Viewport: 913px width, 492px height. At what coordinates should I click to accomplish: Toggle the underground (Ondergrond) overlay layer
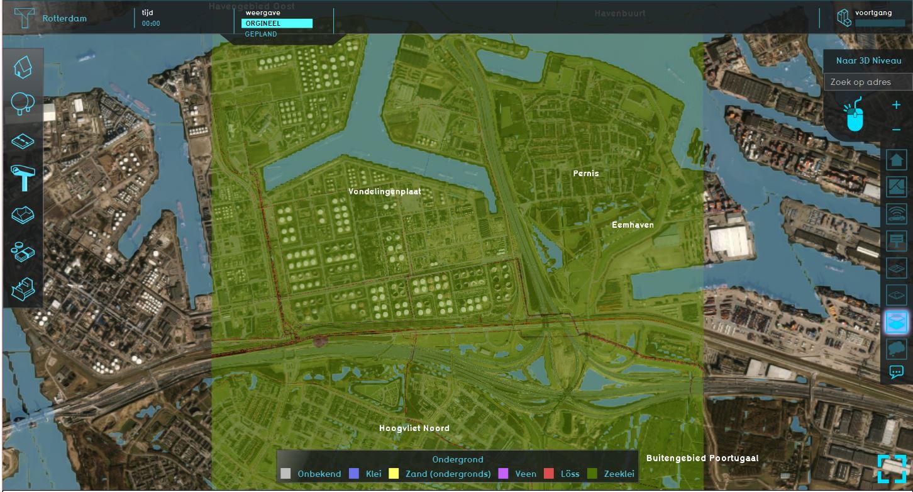coord(897,323)
